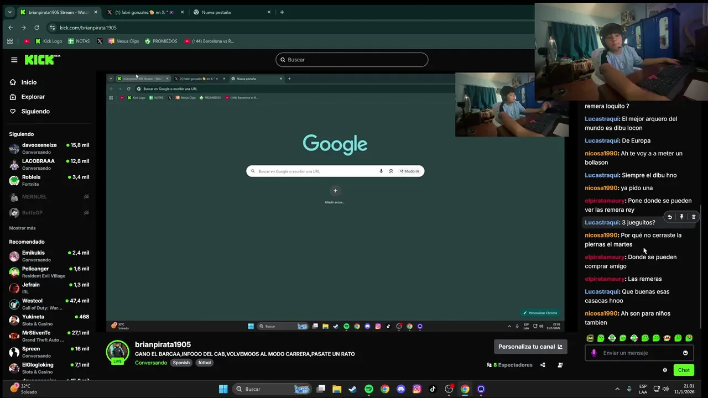The height and width of the screenshot is (398, 708).
Task: View the 8 Espectadores list
Action: [509, 365]
